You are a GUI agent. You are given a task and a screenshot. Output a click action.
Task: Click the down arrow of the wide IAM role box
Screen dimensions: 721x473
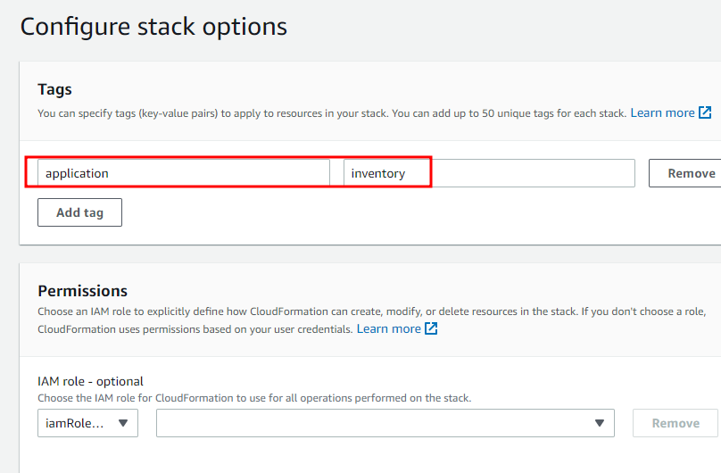pos(600,423)
